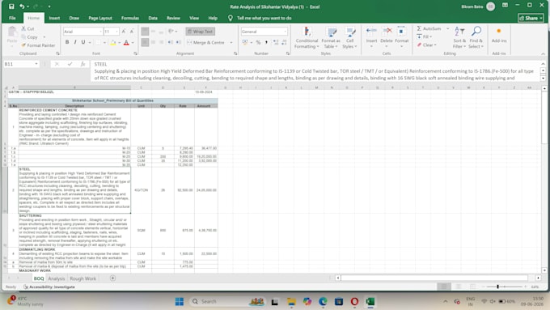Open the font size dropdown
The image size is (550, 310).
coord(116,32)
